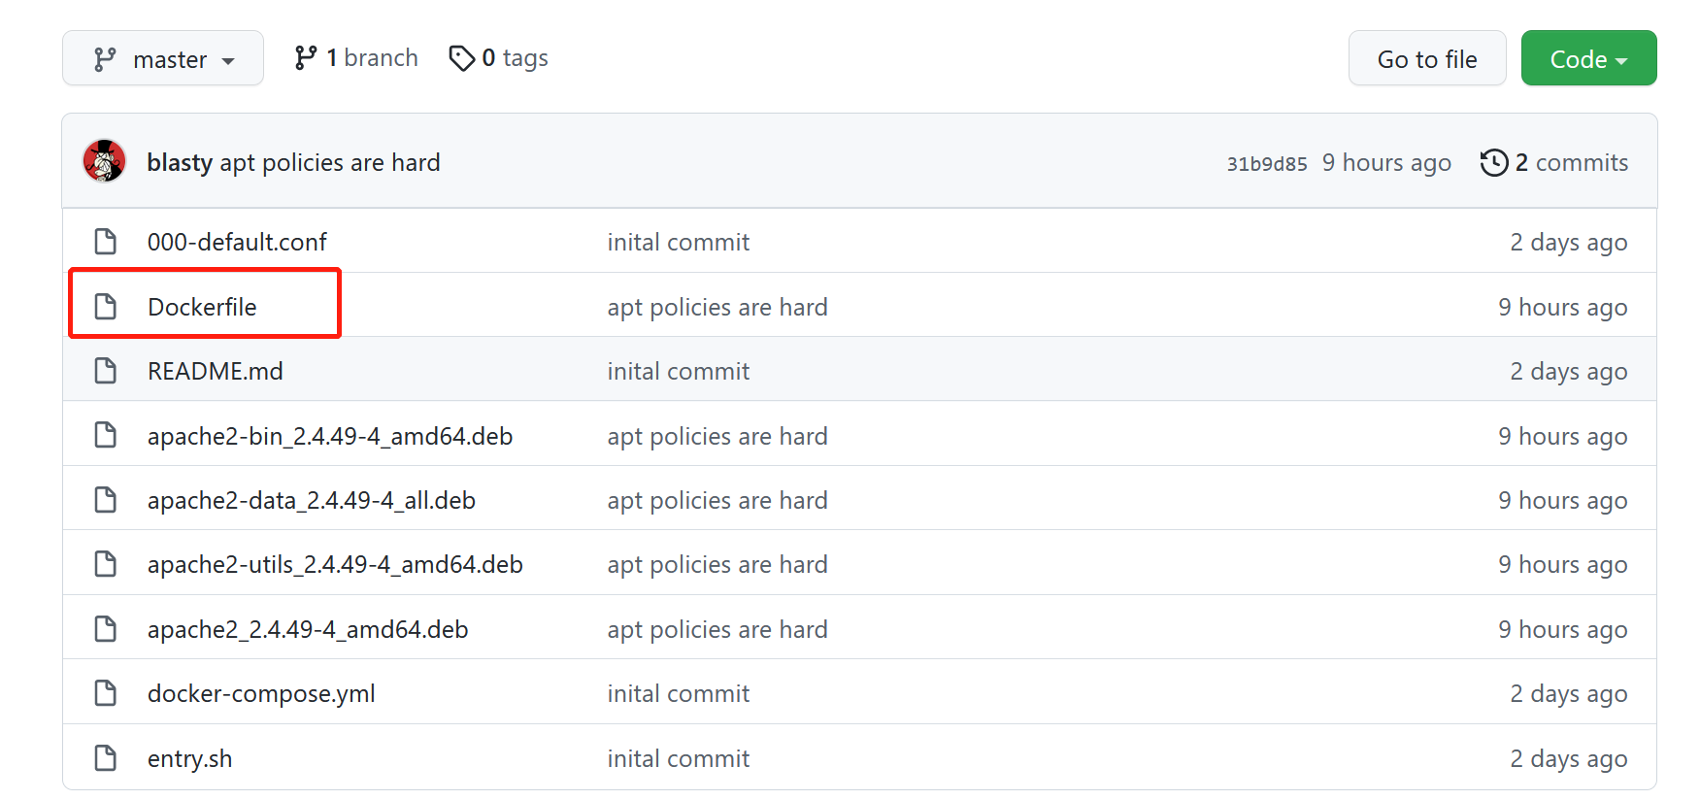Open commit message in the apache2-data row
Screen dimensions: 1700x800
(717, 500)
